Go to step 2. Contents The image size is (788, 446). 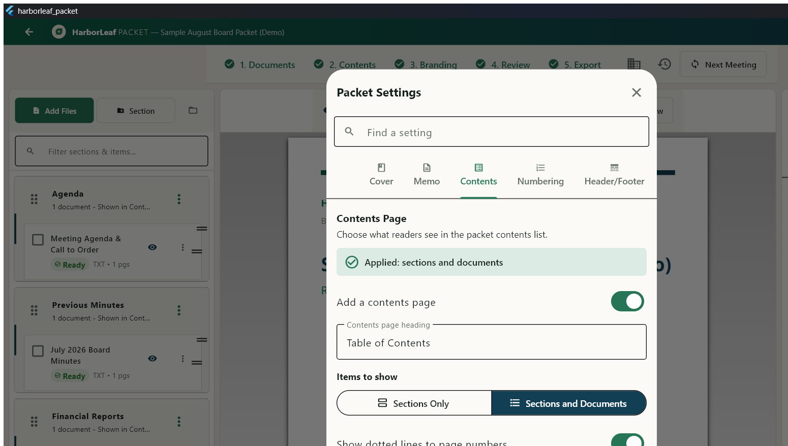point(345,65)
